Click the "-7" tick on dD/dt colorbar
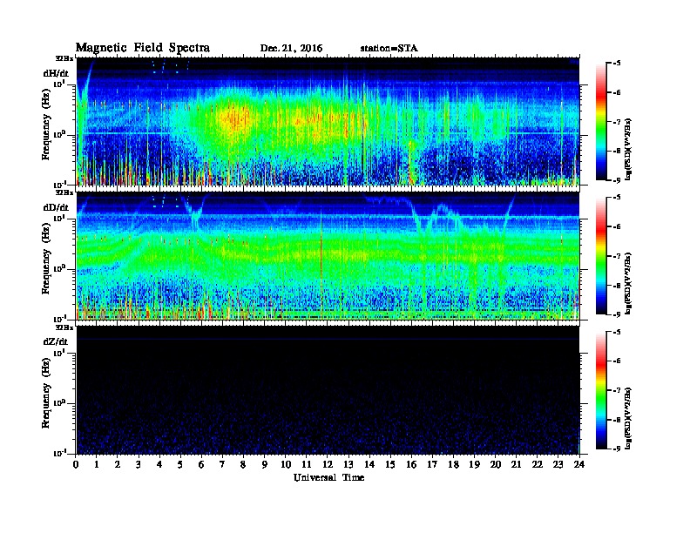The image size is (690, 533). pyautogui.click(x=617, y=256)
